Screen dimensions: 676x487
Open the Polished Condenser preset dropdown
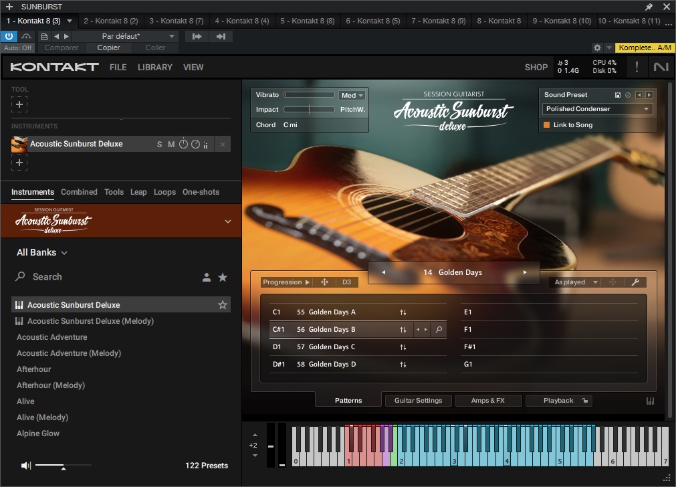tap(597, 109)
